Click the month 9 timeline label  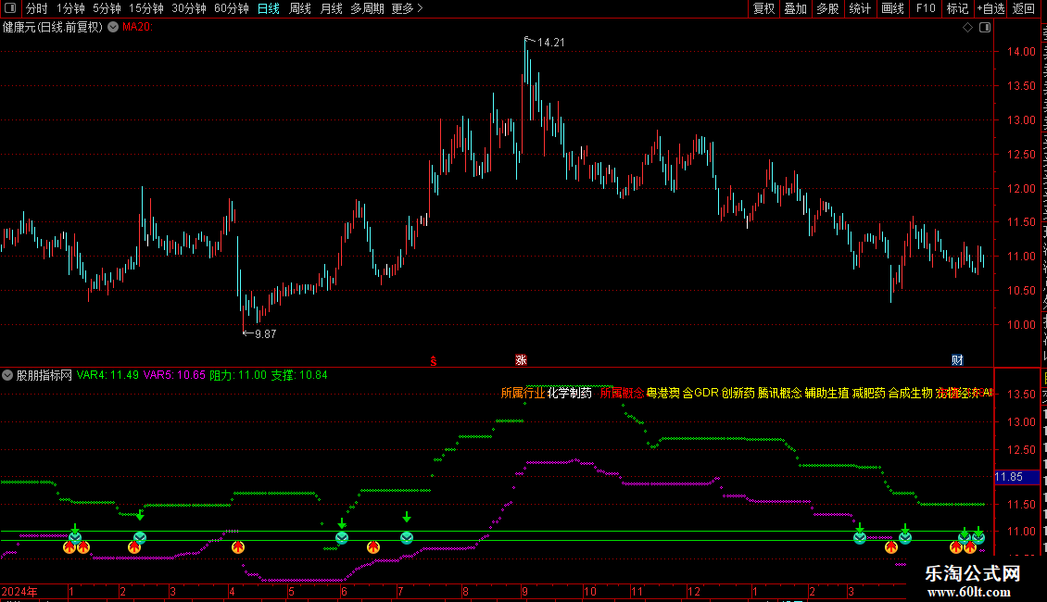point(524,591)
